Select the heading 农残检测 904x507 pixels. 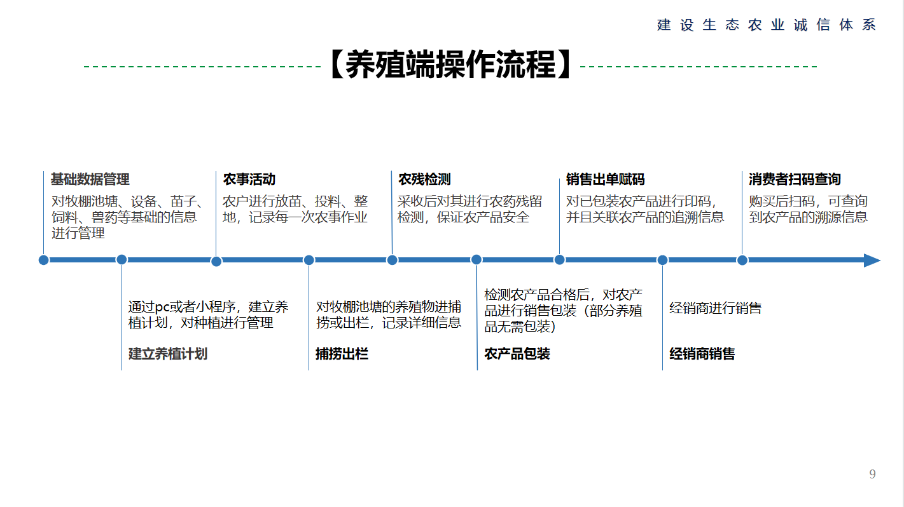(x=424, y=180)
